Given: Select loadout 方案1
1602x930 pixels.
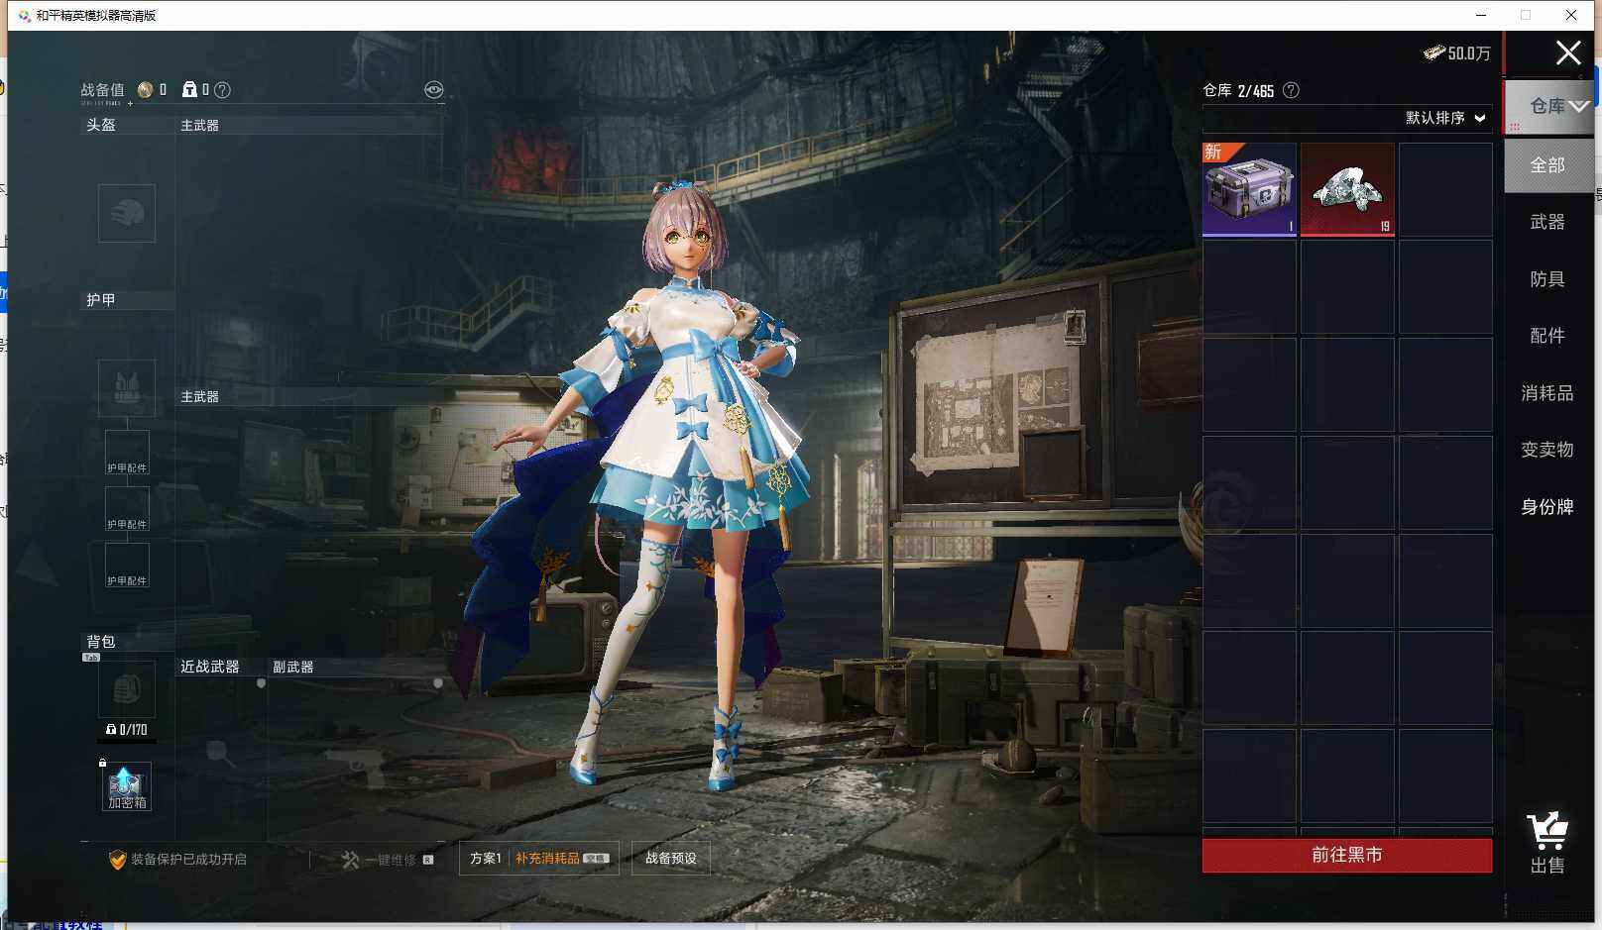Looking at the screenshot, I should tap(486, 859).
